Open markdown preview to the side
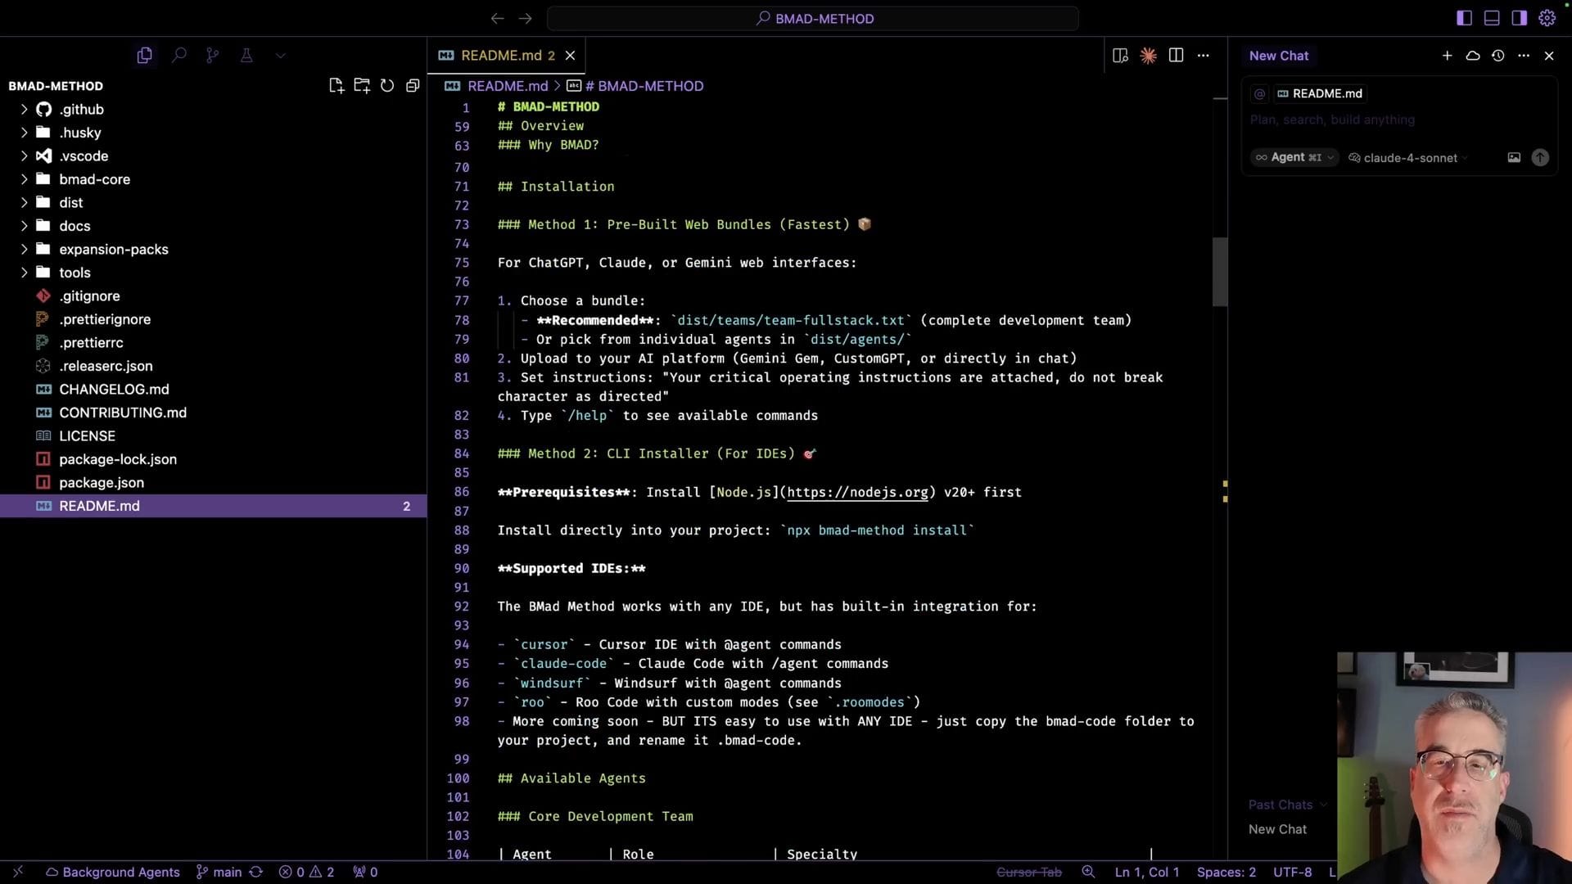 (x=1120, y=56)
